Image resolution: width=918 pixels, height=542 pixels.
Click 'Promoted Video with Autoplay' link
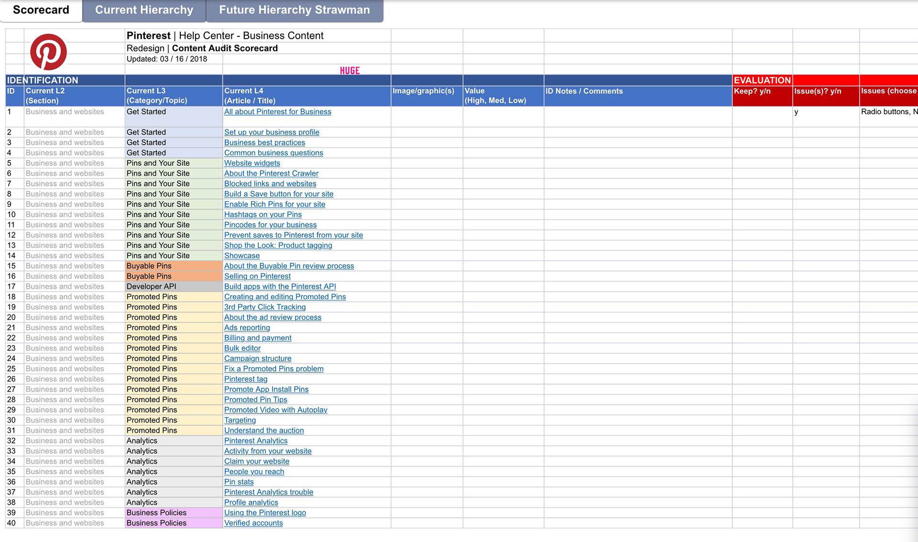(275, 410)
